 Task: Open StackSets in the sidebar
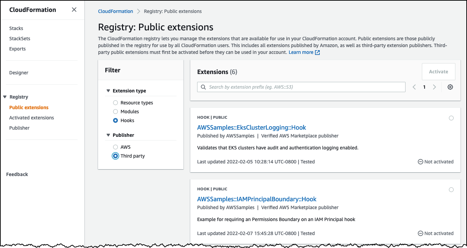click(x=20, y=39)
